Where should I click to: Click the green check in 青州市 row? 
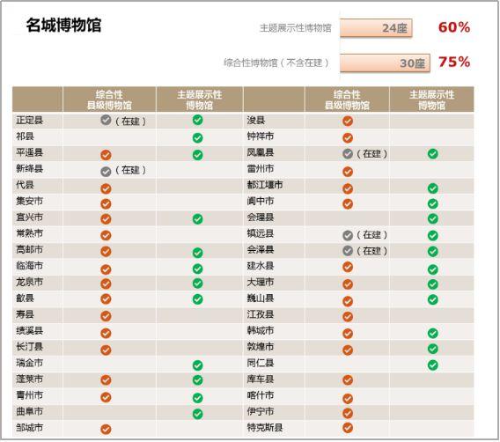coord(198,398)
